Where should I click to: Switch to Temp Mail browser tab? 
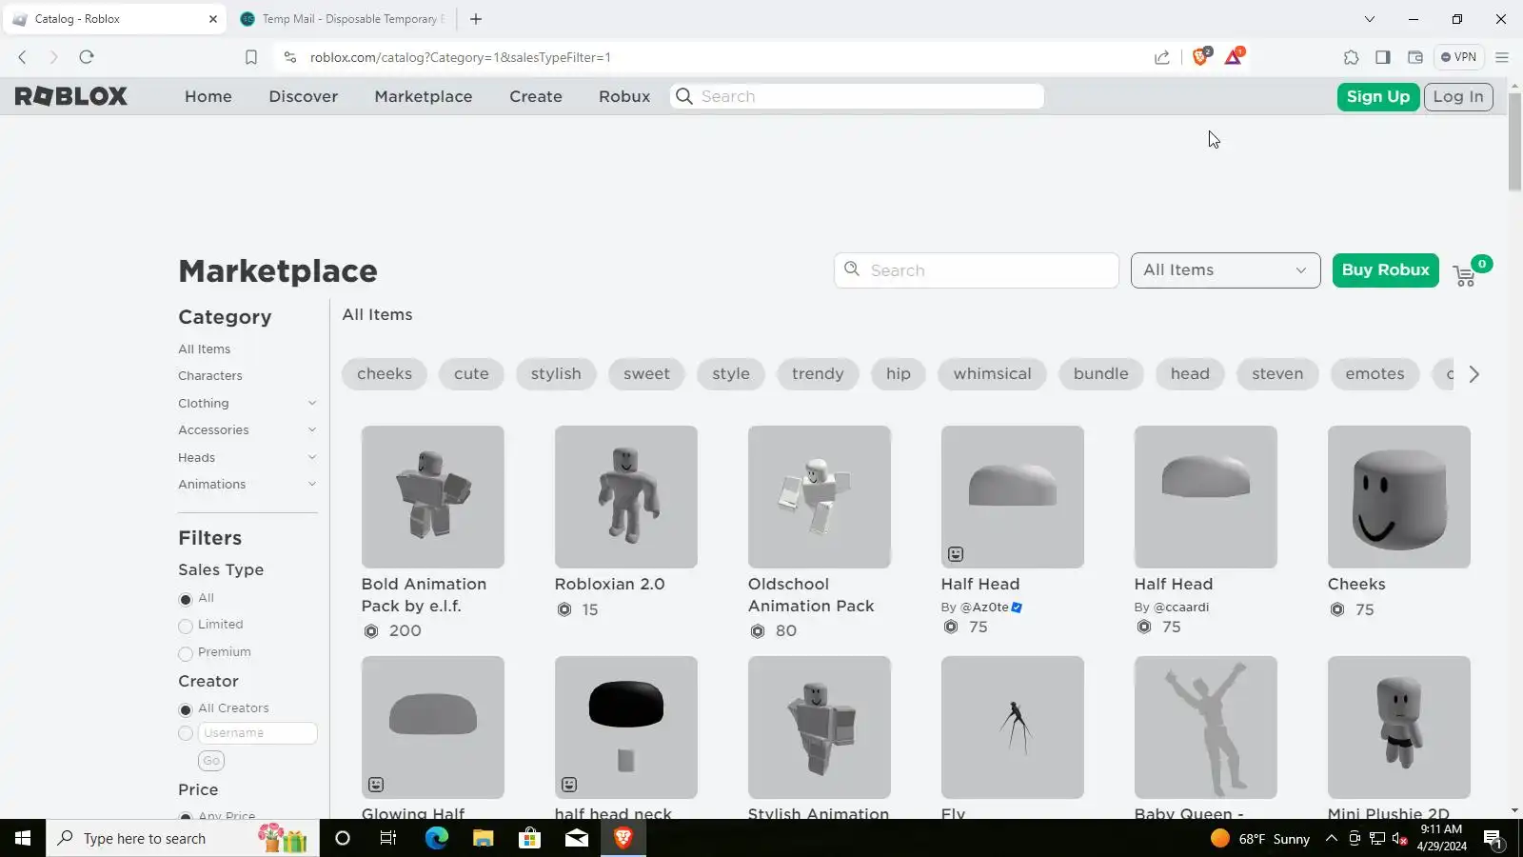[343, 19]
